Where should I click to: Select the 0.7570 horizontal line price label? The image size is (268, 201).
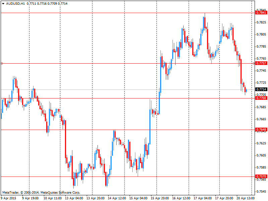(x=261, y=177)
